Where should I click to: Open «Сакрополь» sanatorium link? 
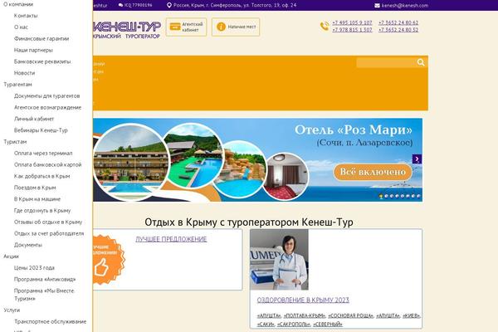tap(294, 324)
